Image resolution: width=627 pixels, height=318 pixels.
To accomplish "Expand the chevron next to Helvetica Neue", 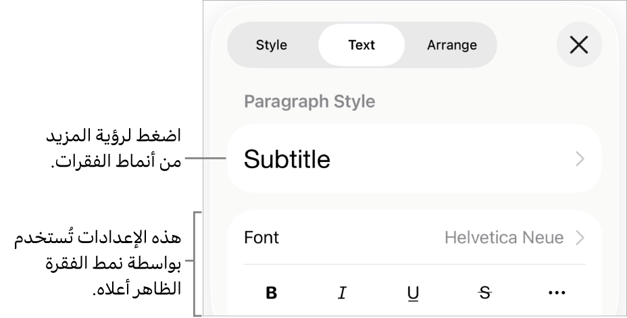I will coord(580,238).
